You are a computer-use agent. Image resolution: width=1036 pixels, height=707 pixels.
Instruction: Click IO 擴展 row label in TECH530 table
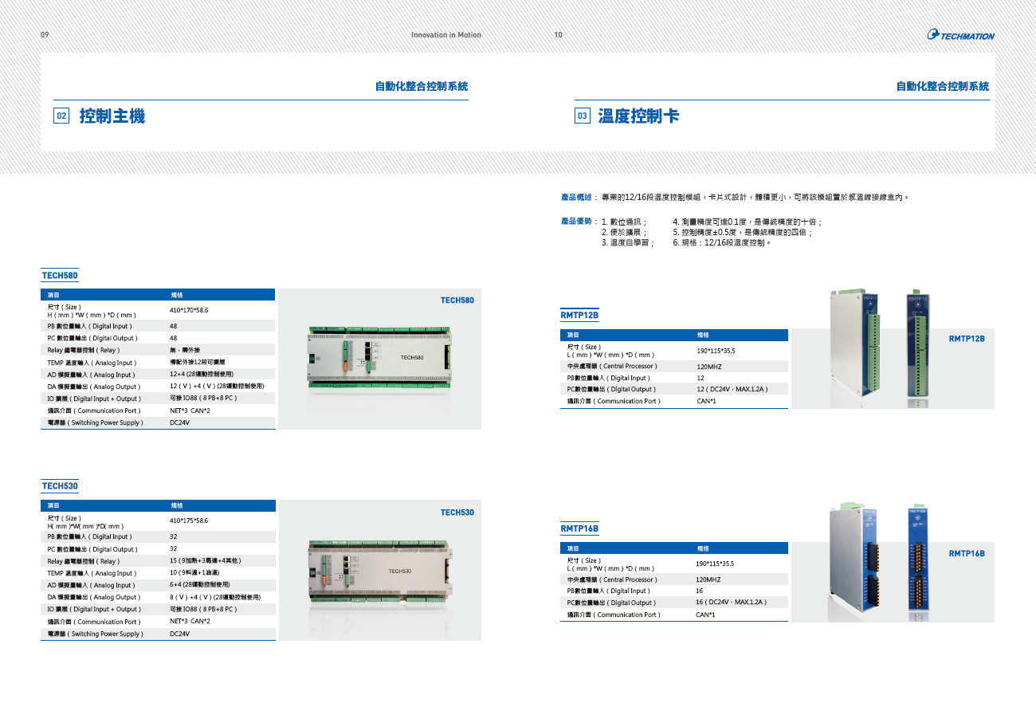94,609
